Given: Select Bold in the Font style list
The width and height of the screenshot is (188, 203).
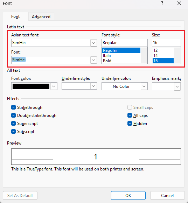Looking at the screenshot, I should [x=107, y=61].
